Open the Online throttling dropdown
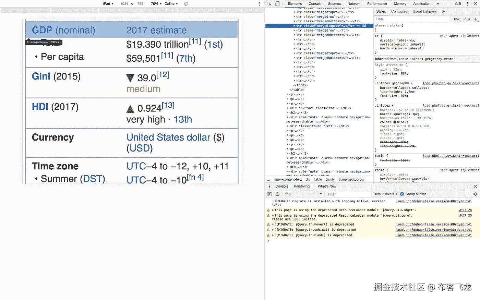Viewport: 480px width, 300px height. [x=171, y=4]
